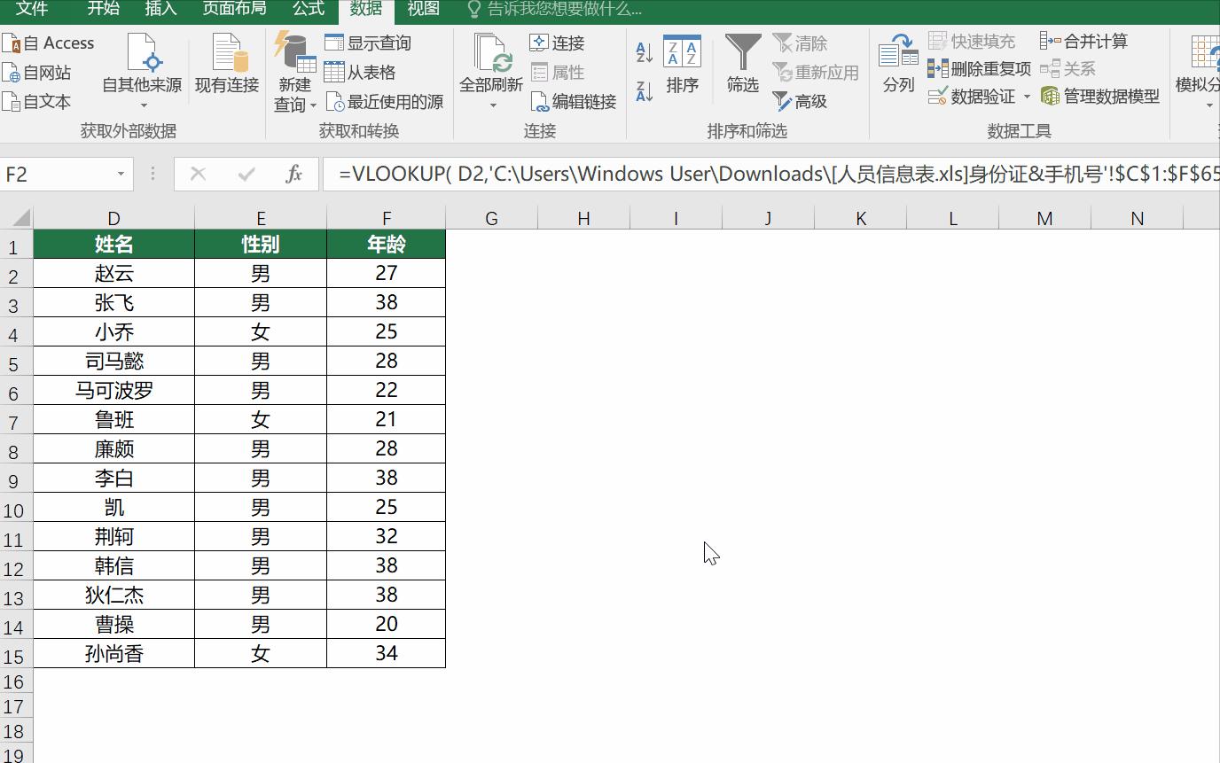Image resolution: width=1220 pixels, height=763 pixels.
Task: Select cell containing 司马懿
Action: point(114,362)
